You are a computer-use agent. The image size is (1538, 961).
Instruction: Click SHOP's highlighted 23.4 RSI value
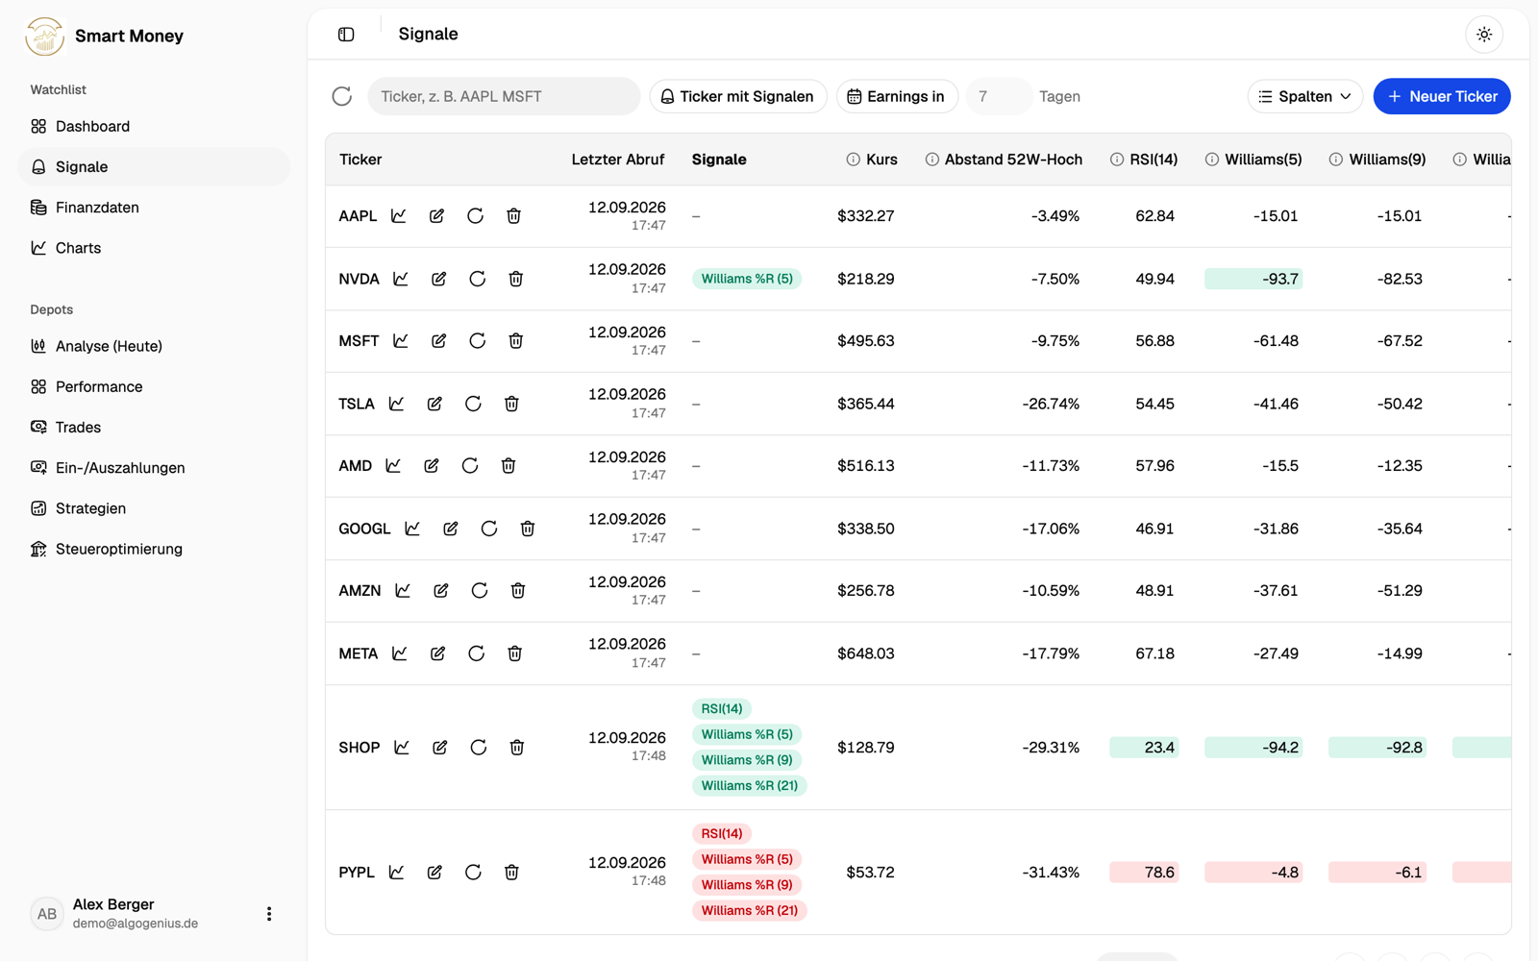click(x=1144, y=748)
